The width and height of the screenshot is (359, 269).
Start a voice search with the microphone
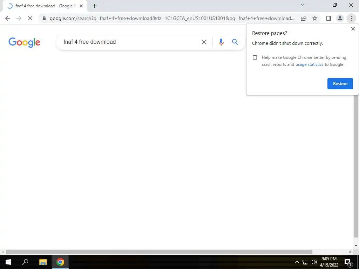pos(221,42)
